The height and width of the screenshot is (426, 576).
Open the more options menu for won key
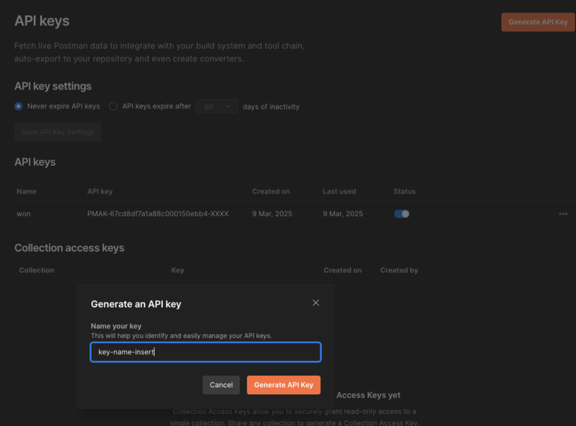coord(563,214)
